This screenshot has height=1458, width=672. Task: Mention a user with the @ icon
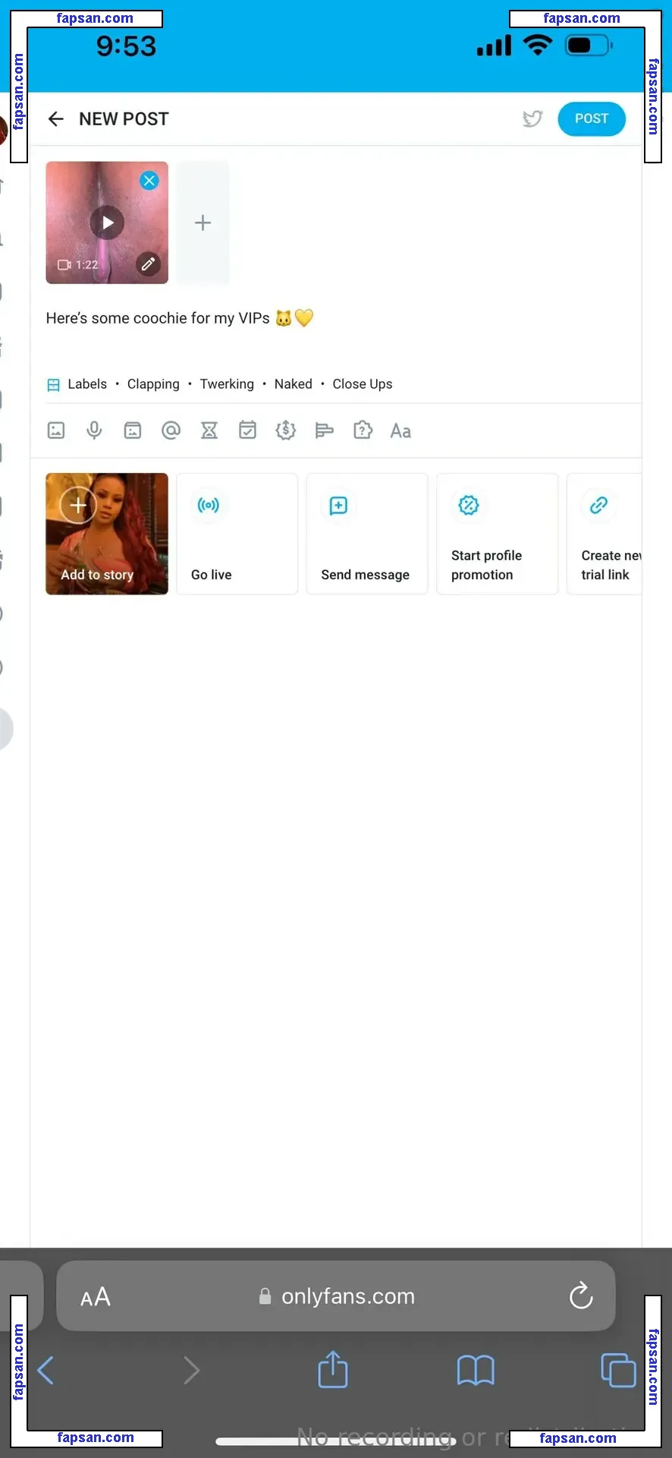click(171, 431)
